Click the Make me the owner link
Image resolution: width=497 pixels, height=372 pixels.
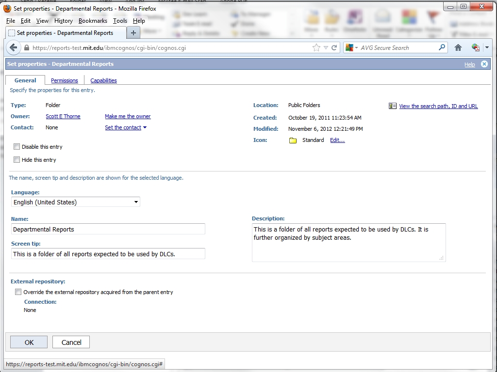(x=128, y=116)
